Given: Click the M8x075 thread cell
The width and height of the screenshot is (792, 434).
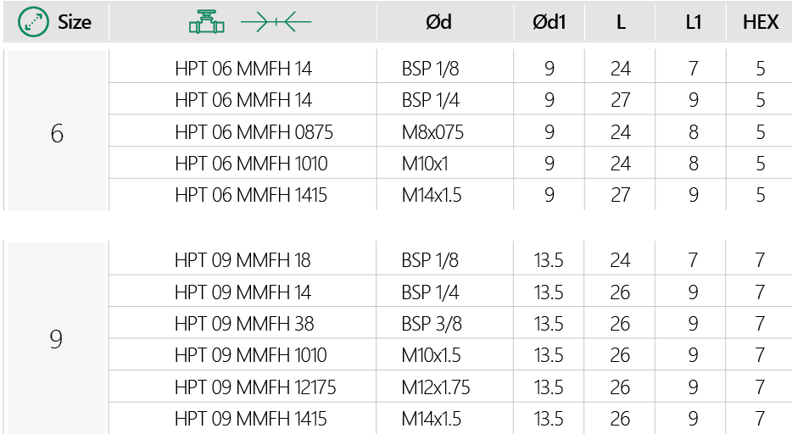Looking at the screenshot, I should point(432,132).
